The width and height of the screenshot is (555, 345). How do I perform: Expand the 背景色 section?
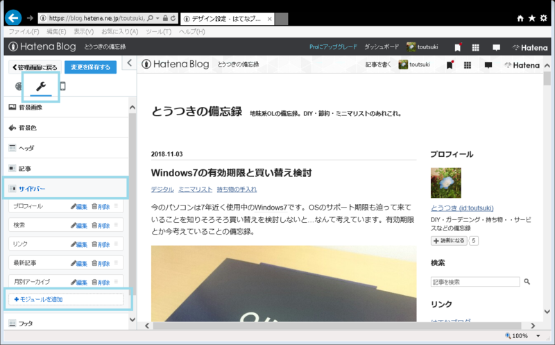click(66, 128)
